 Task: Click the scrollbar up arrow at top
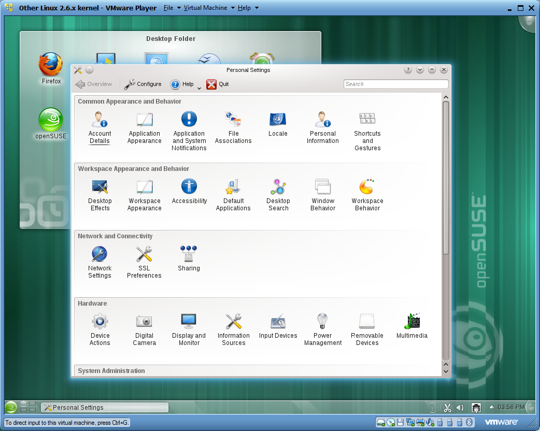click(x=446, y=97)
